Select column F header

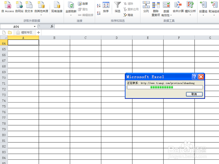coord(179,38)
